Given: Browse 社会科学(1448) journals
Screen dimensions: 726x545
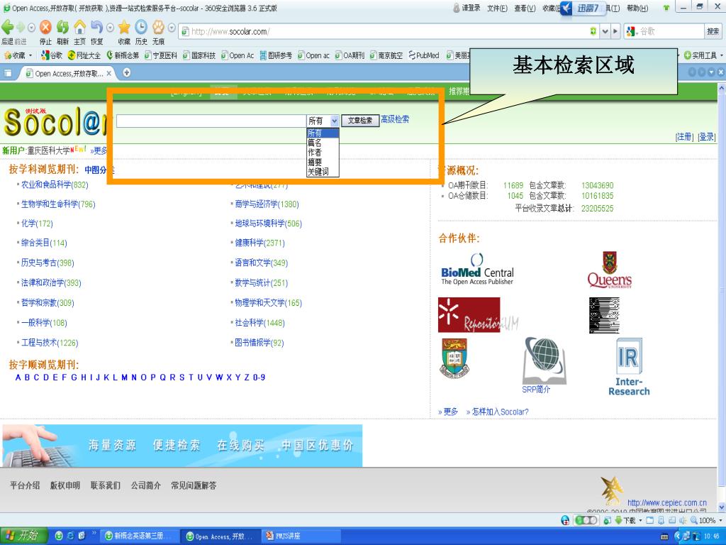Looking at the screenshot, I should [x=259, y=323].
